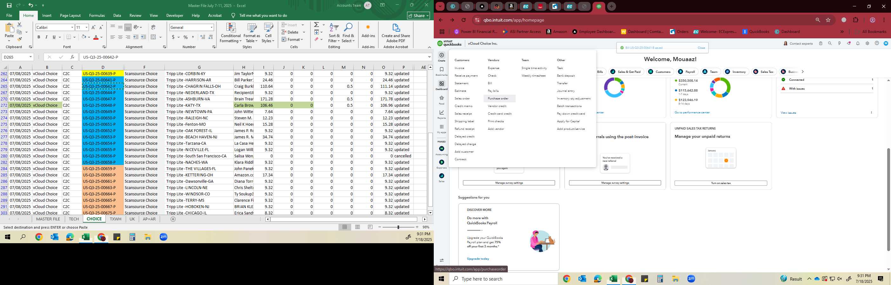Click the Chrome address bar
This screenshot has height=285, width=891.
click(x=643, y=20)
